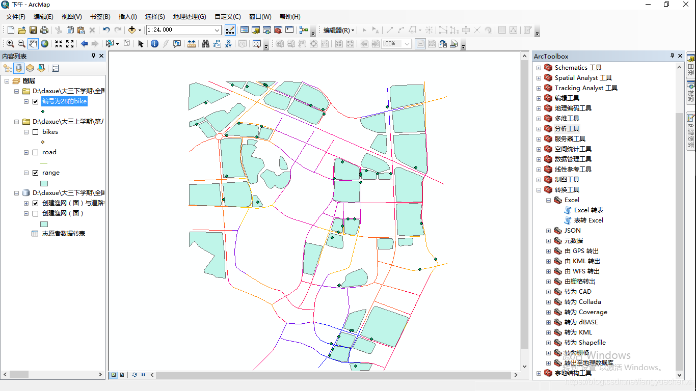
Task: Click the 目录 side tab
Action: click(x=691, y=65)
